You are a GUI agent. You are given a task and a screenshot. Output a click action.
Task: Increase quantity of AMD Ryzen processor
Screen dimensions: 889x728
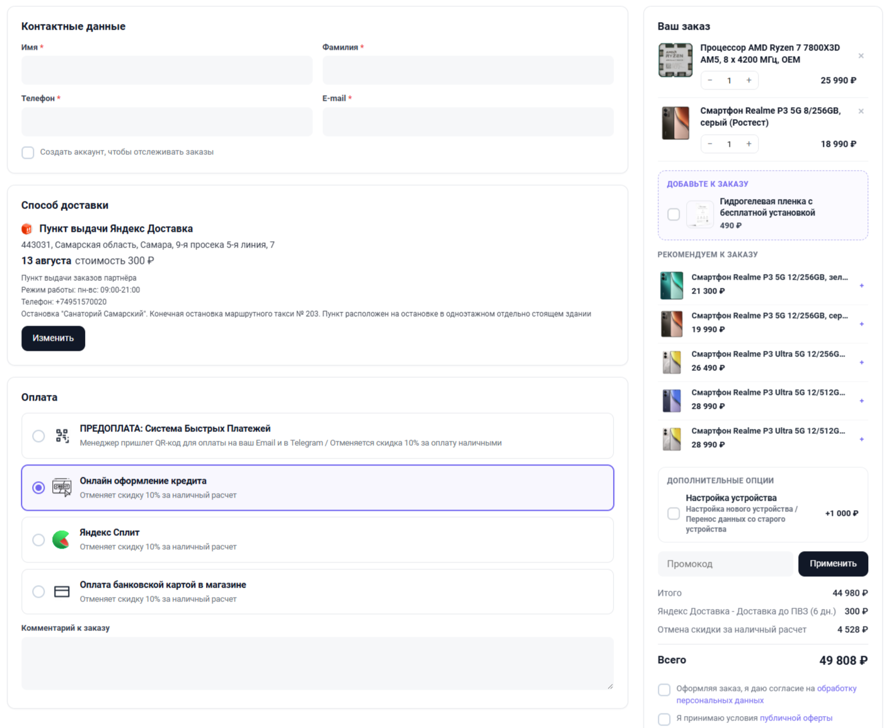[x=748, y=81]
